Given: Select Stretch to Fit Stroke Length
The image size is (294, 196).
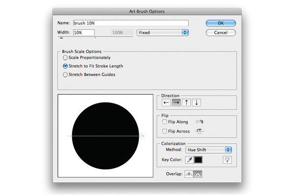Looking at the screenshot, I should pyautogui.click(x=65, y=66).
